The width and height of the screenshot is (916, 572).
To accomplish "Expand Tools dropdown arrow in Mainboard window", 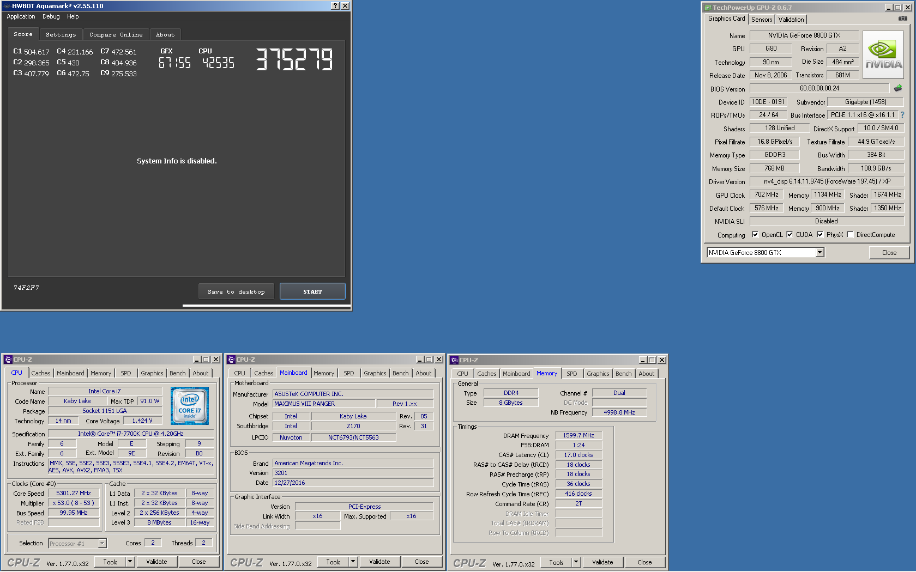I will [353, 562].
